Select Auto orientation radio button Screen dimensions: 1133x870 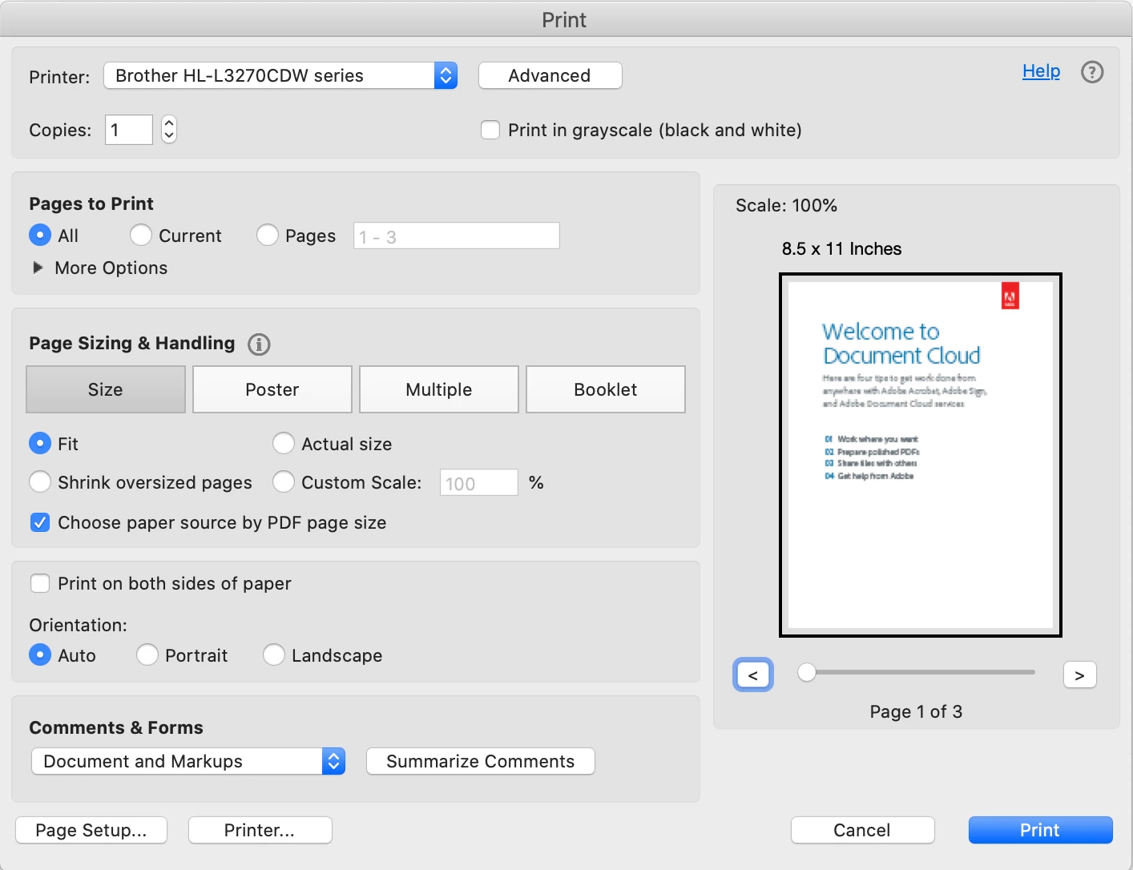(x=40, y=655)
